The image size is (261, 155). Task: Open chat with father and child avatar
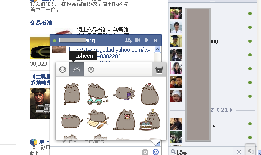click(x=176, y=82)
